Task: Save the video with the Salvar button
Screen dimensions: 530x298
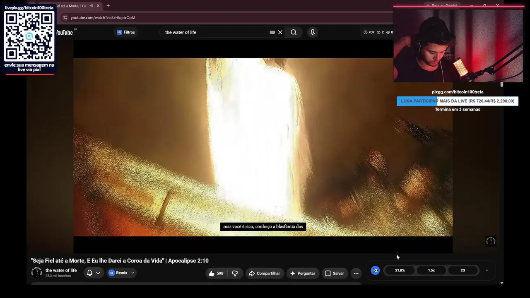Action: coord(335,273)
